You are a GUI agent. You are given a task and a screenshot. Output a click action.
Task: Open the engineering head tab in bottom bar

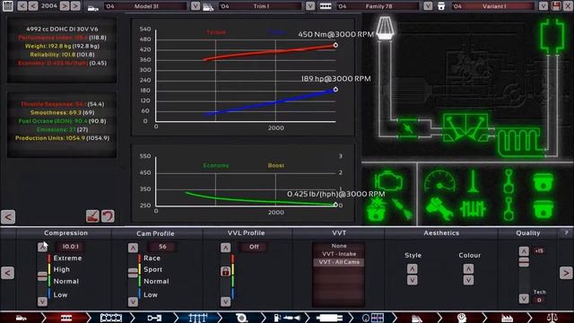point(462,318)
